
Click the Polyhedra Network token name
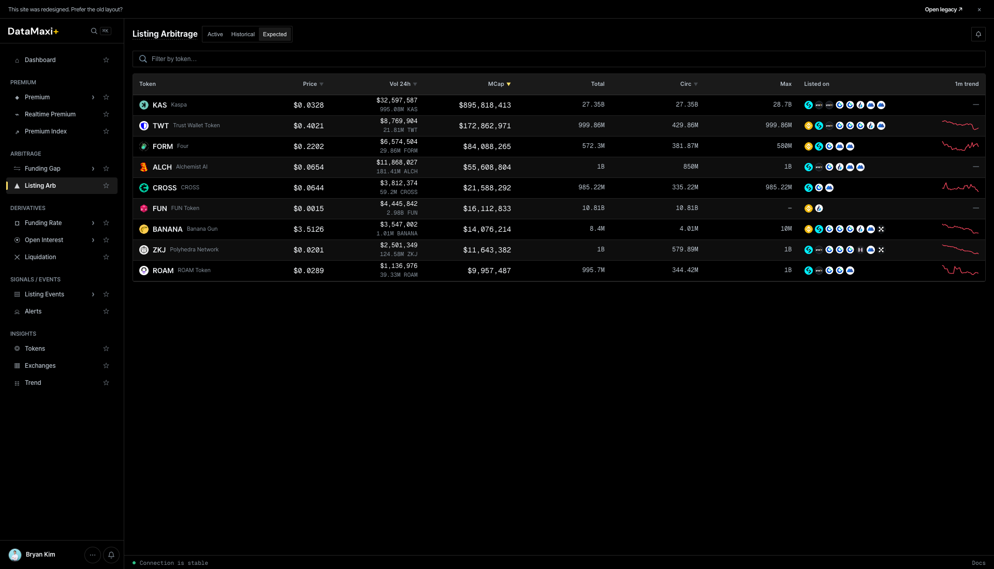point(194,249)
